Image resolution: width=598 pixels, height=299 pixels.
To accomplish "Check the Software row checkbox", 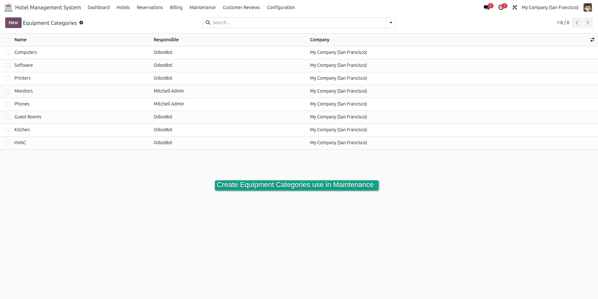I will tap(7, 65).
